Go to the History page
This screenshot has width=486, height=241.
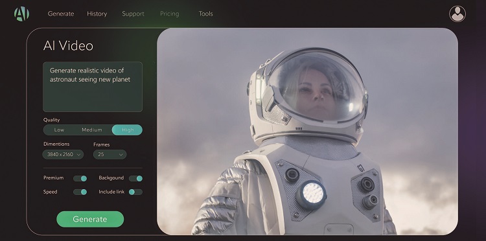click(x=97, y=14)
